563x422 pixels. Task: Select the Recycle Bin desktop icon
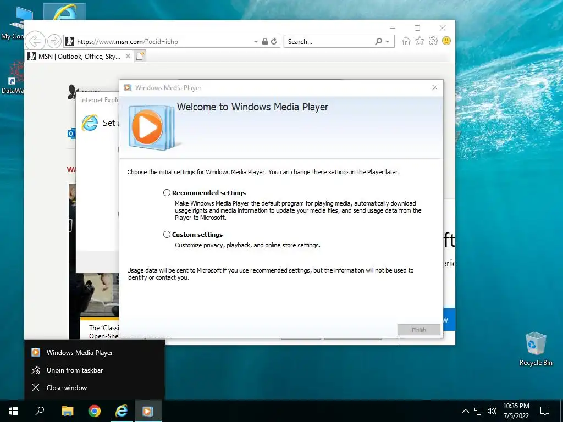[x=536, y=348]
